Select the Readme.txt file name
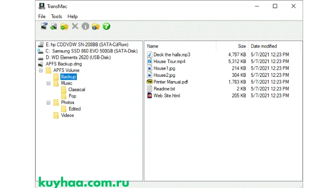 click(x=164, y=89)
